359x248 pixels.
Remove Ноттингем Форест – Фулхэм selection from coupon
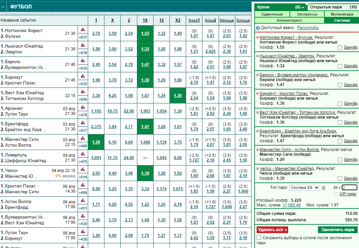258,38
